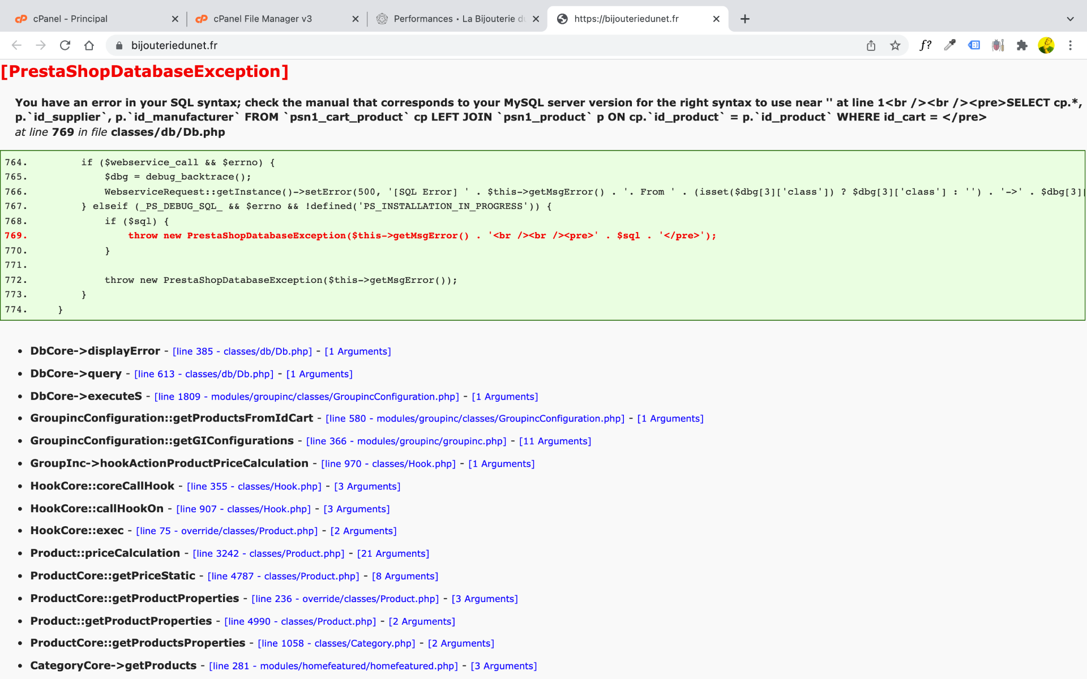Viewport: 1087px width, 679px height.
Task: Go back to the previous page
Action: pyautogui.click(x=16, y=45)
